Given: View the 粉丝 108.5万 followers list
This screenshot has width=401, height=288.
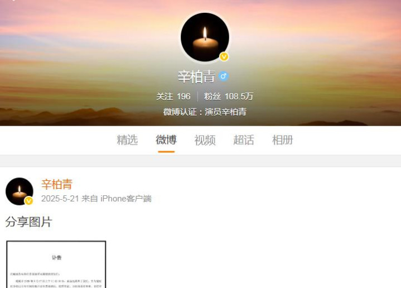Looking at the screenshot, I should point(228,97).
